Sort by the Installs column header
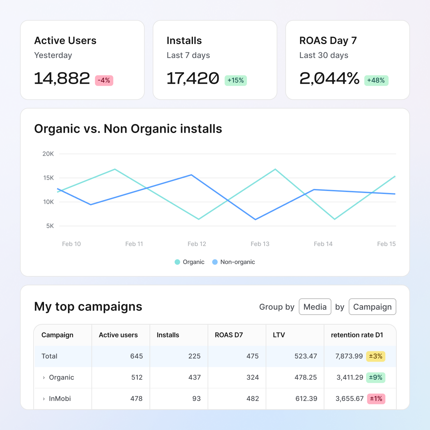Image resolution: width=430 pixels, height=430 pixels. coord(168,335)
